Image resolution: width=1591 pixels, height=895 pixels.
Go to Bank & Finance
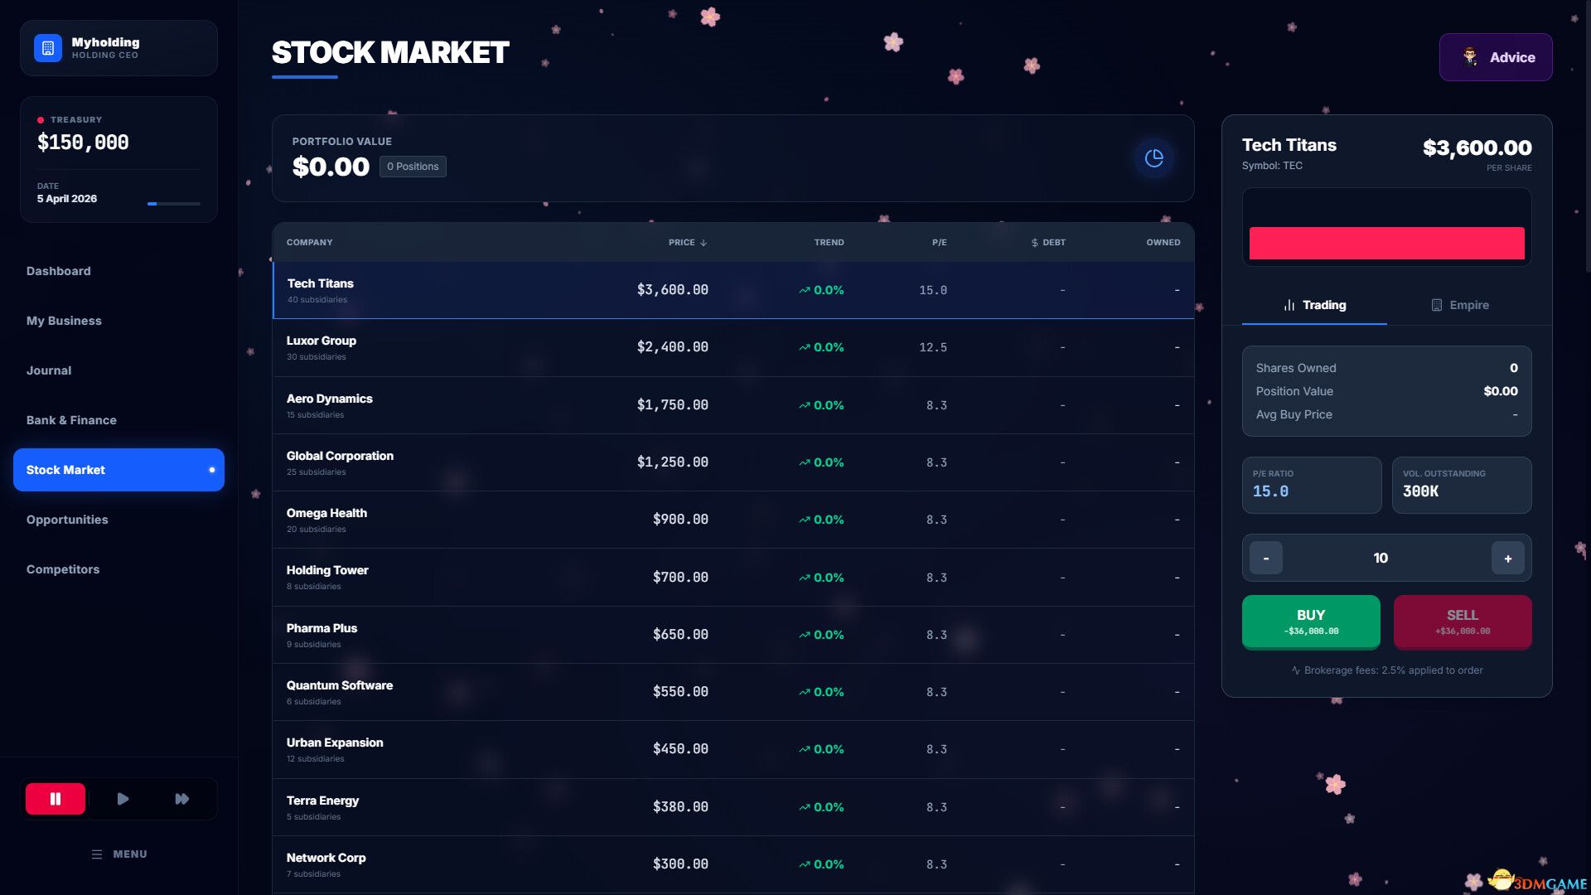coord(118,420)
